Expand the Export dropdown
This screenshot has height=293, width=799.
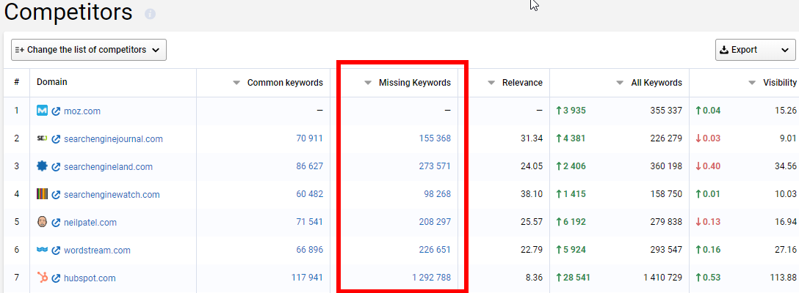click(x=755, y=50)
